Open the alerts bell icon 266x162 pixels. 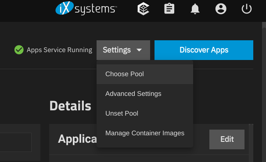click(x=195, y=9)
